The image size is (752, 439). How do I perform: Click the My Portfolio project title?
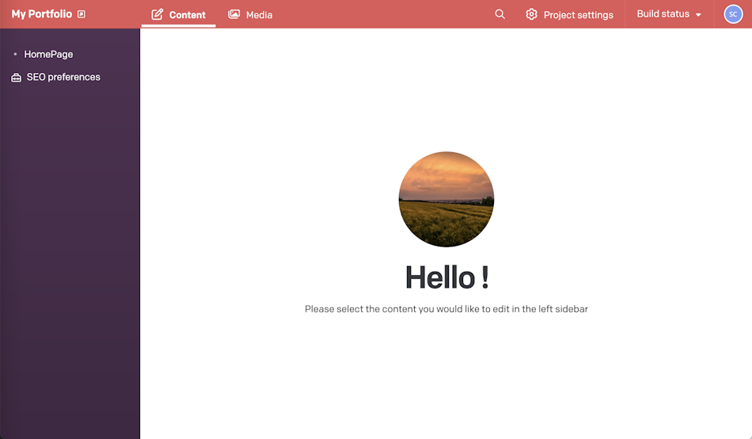click(42, 14)
